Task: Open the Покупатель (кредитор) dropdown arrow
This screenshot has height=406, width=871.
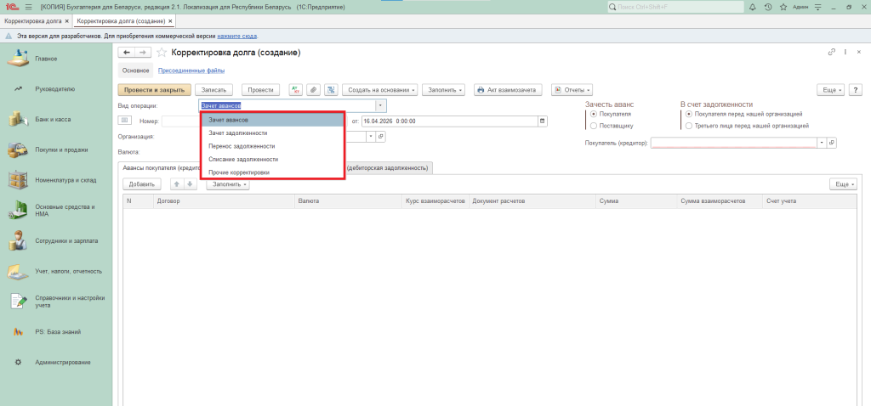Action: [x=822, y=143]
